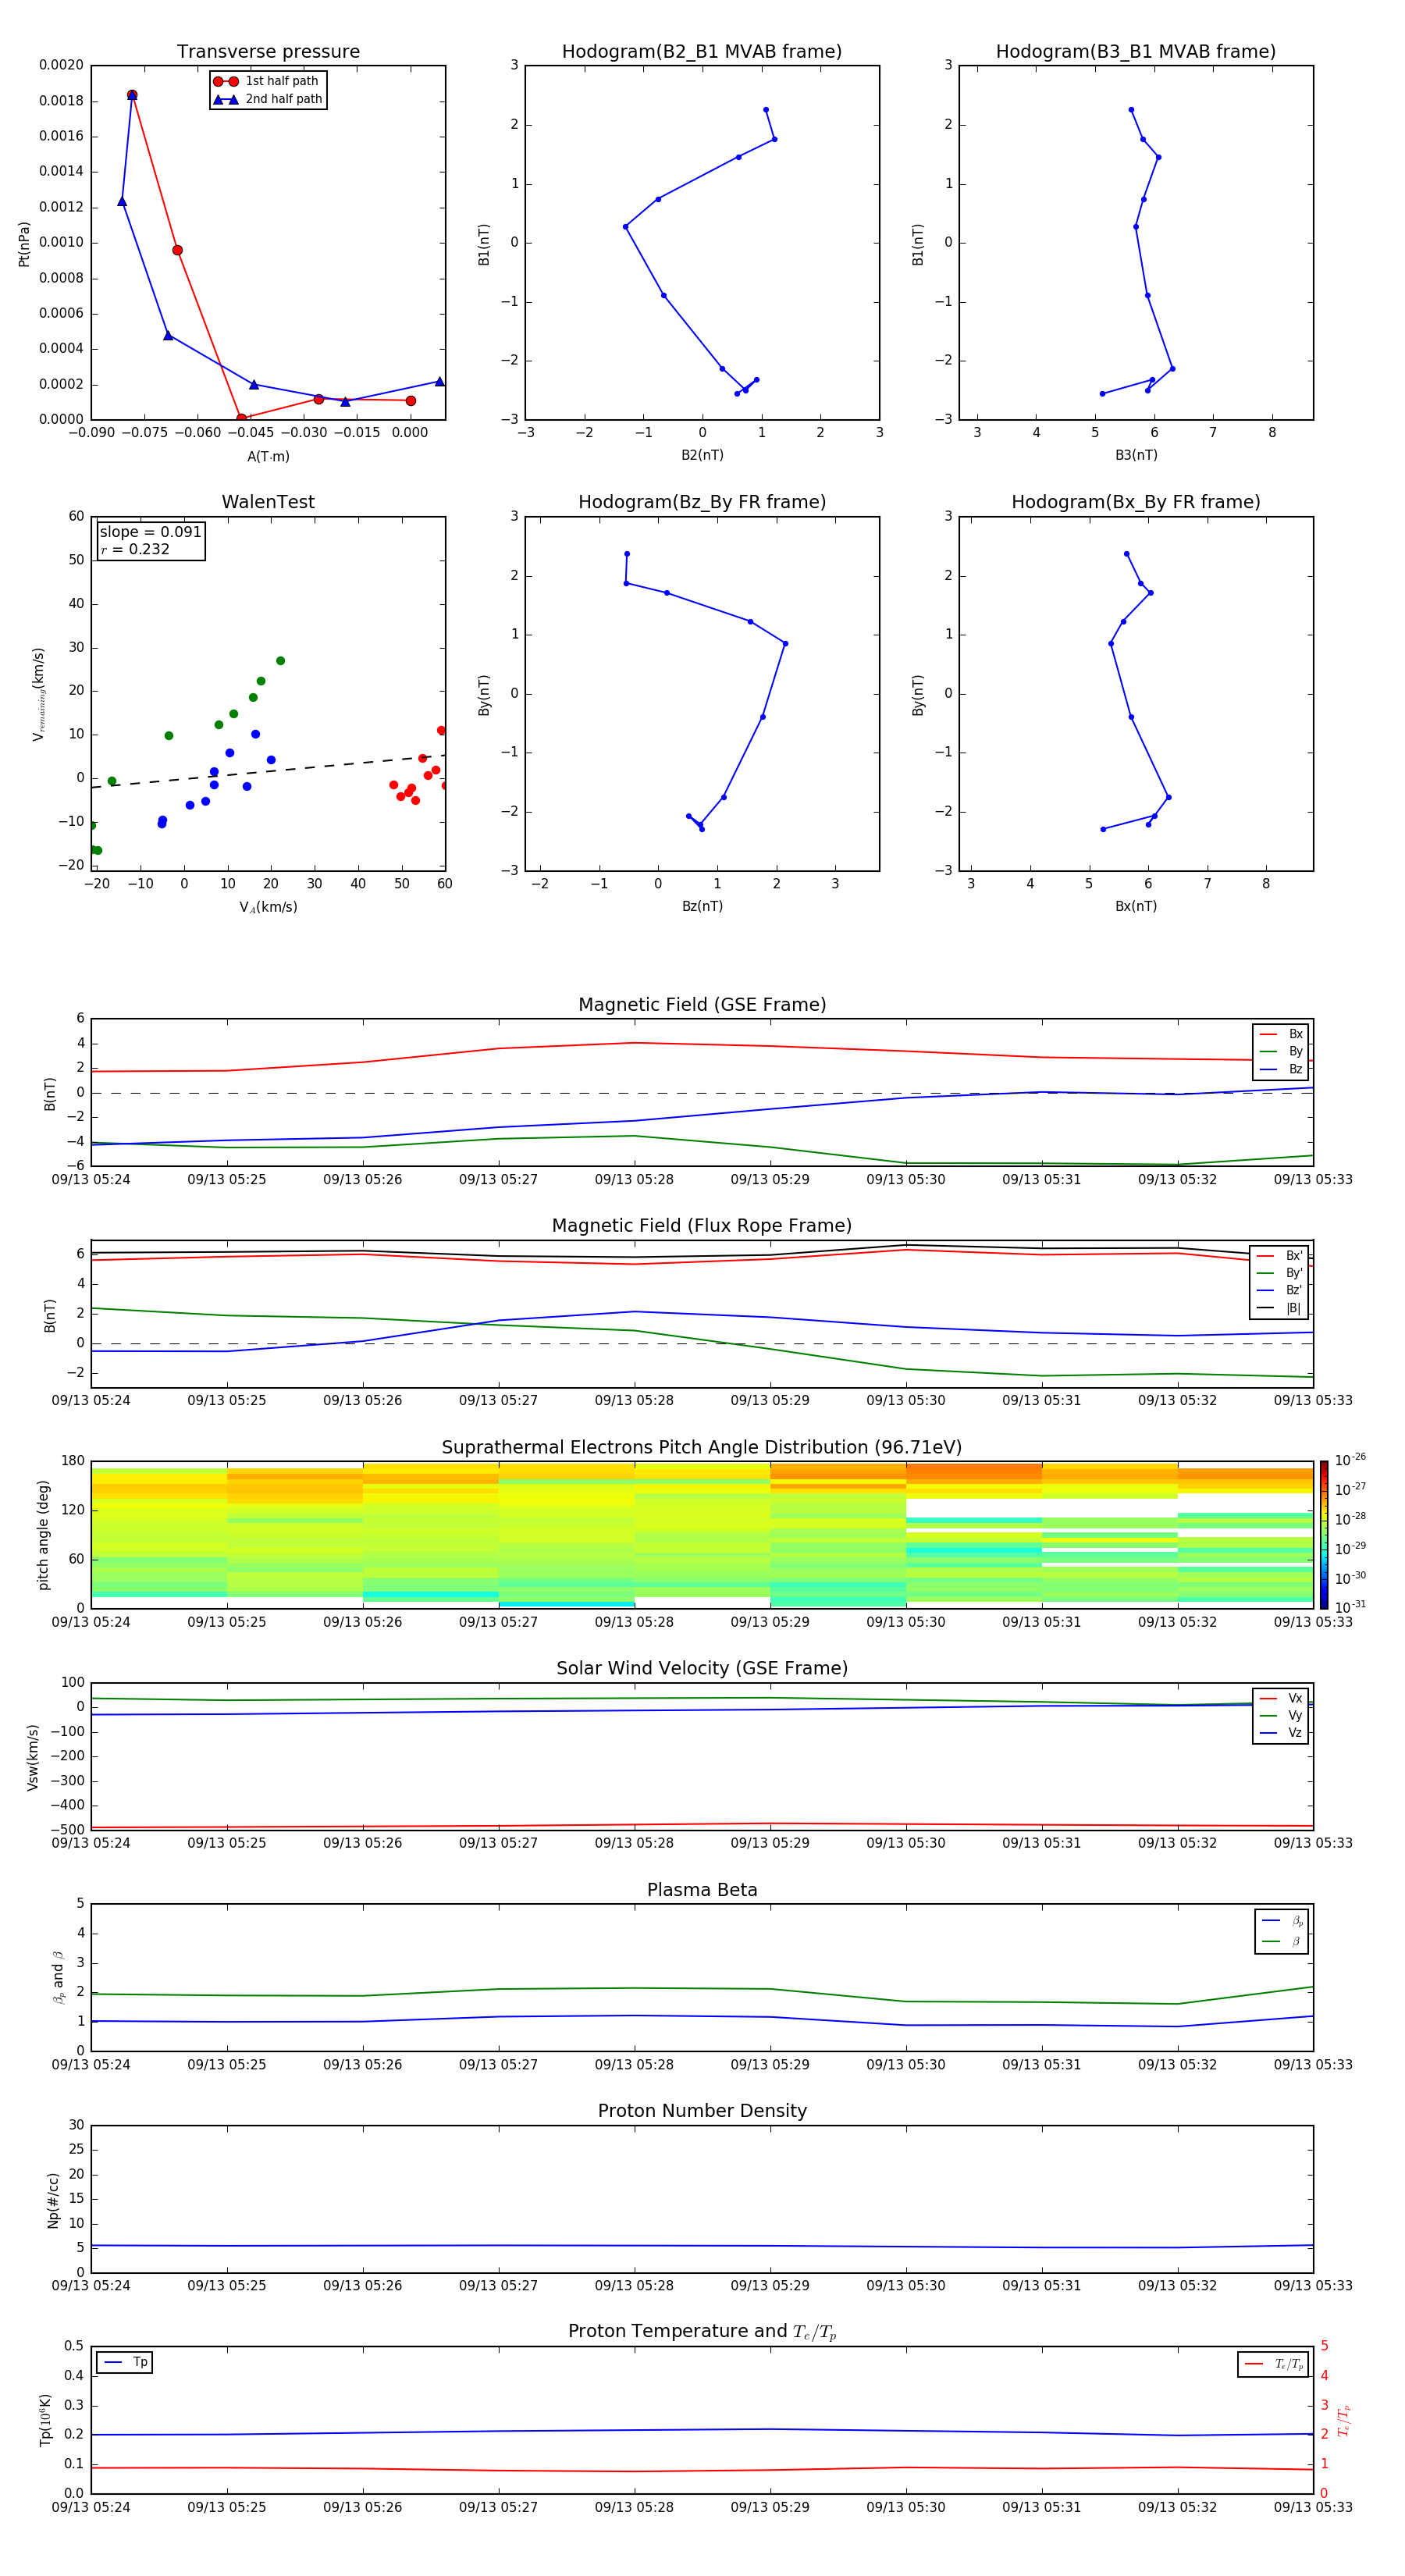Click the βp legend entry in Plasma Beta
1405x2576 pixels.
pyautogui.click(x=1282, y=1921)
